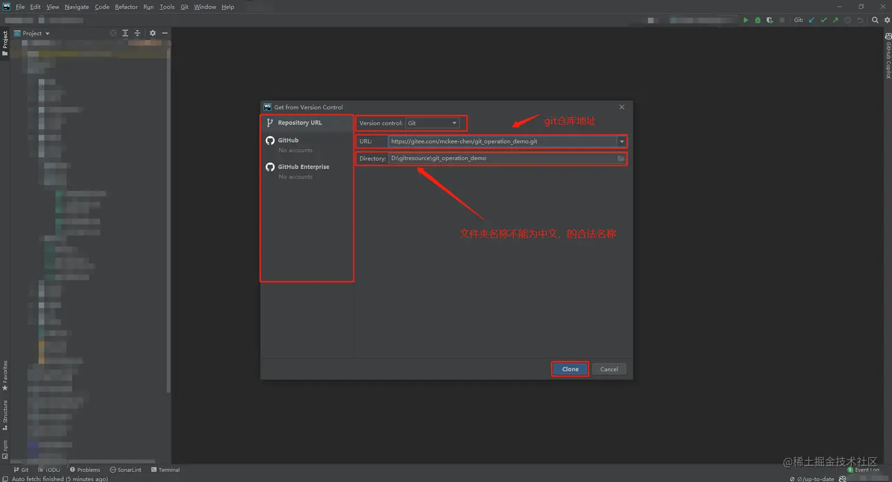892x482 pixels.
Task: Commit changes using the green checkmark icon
Action: [x=824, y=20]
